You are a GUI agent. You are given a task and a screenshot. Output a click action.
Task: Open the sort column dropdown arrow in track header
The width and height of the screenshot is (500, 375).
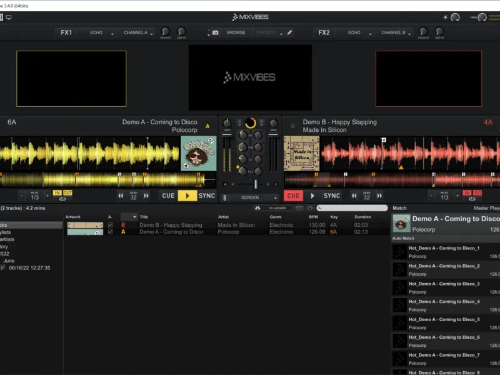[134, 217]
